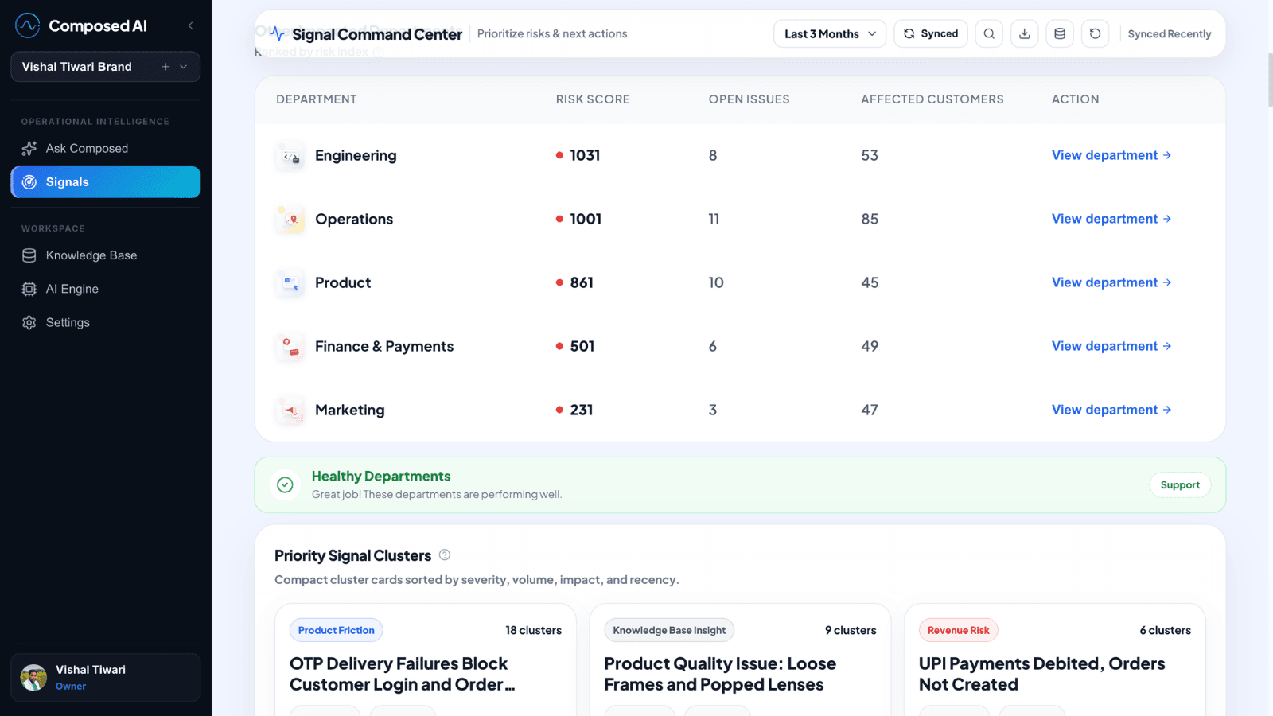Open Product Quality Issue cluster card
The image size is (1273, 716).
(740, 660)
